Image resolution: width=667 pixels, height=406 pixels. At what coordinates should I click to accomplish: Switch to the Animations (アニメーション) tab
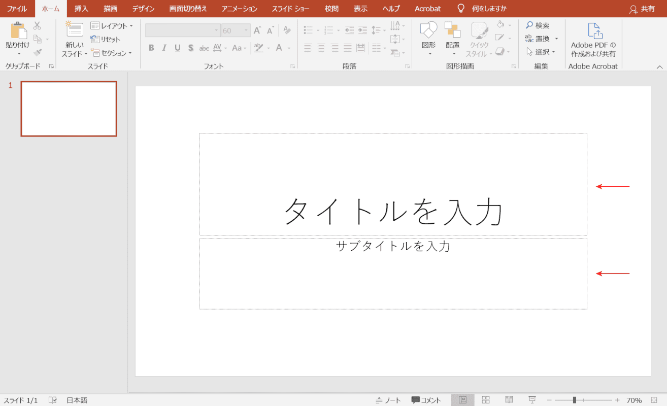(240, 9)
